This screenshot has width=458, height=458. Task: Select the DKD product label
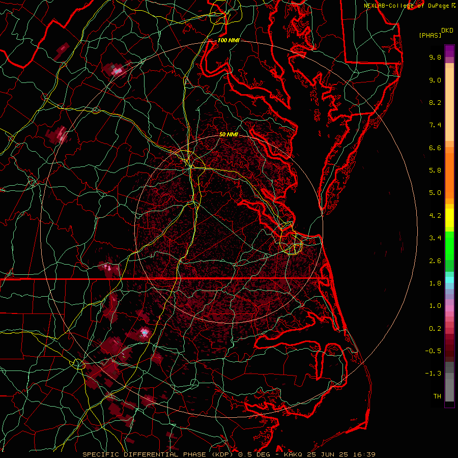(x=447, y=31)
